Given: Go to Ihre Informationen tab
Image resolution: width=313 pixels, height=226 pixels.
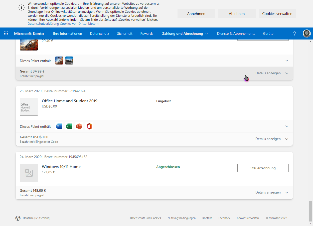Looking at the screenshot, I should click(x=68, y=33).
